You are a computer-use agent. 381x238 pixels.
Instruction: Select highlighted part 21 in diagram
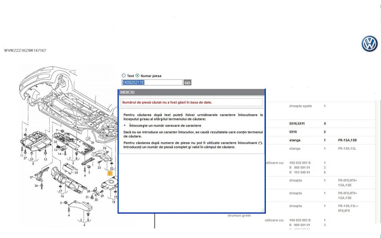110,173
